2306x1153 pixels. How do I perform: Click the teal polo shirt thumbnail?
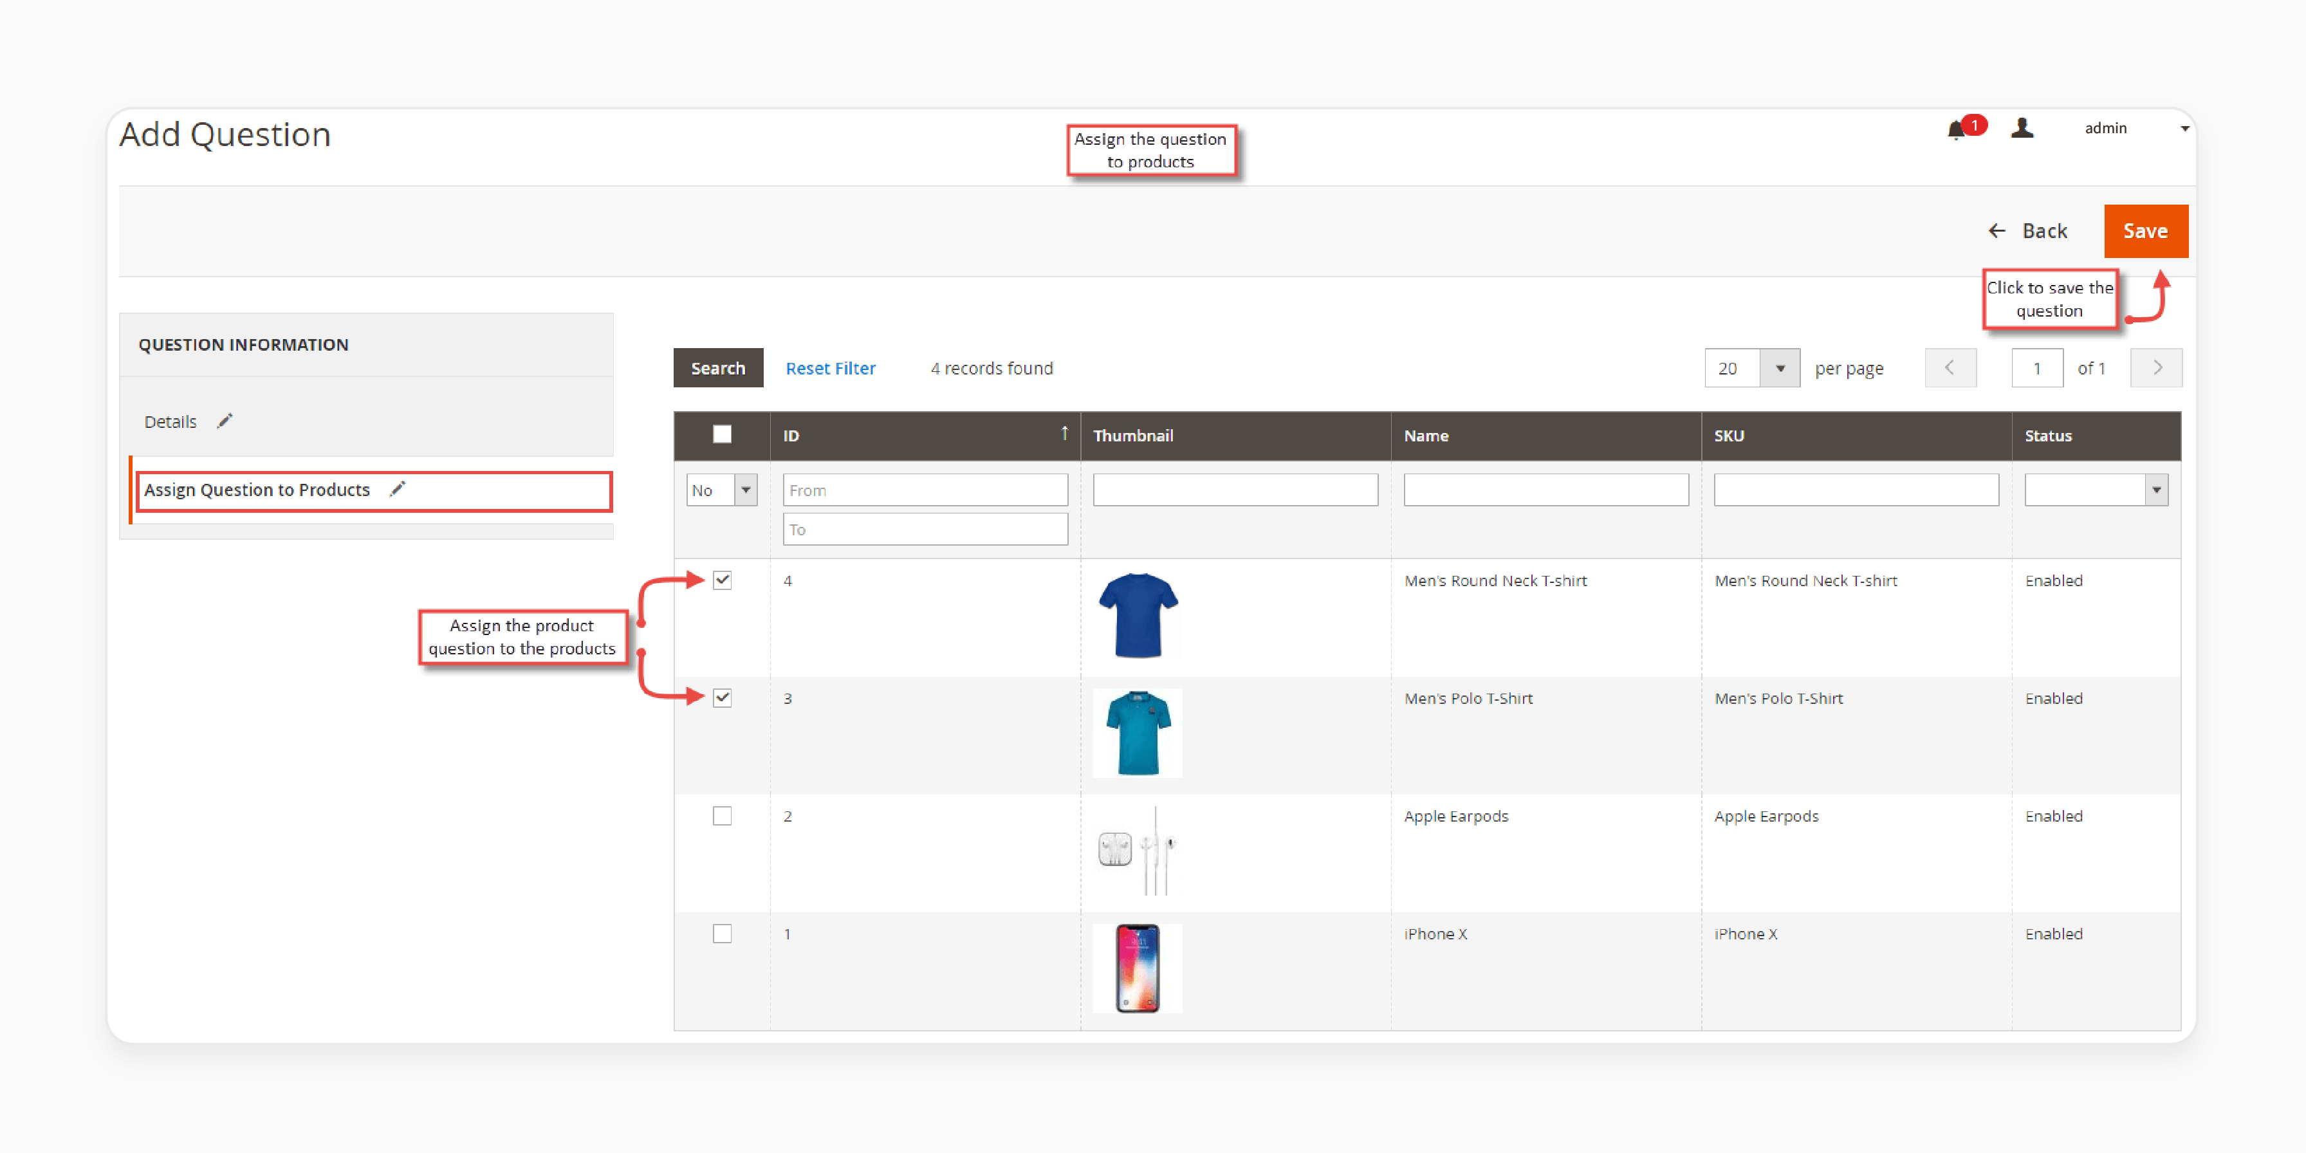point(1138,733)
